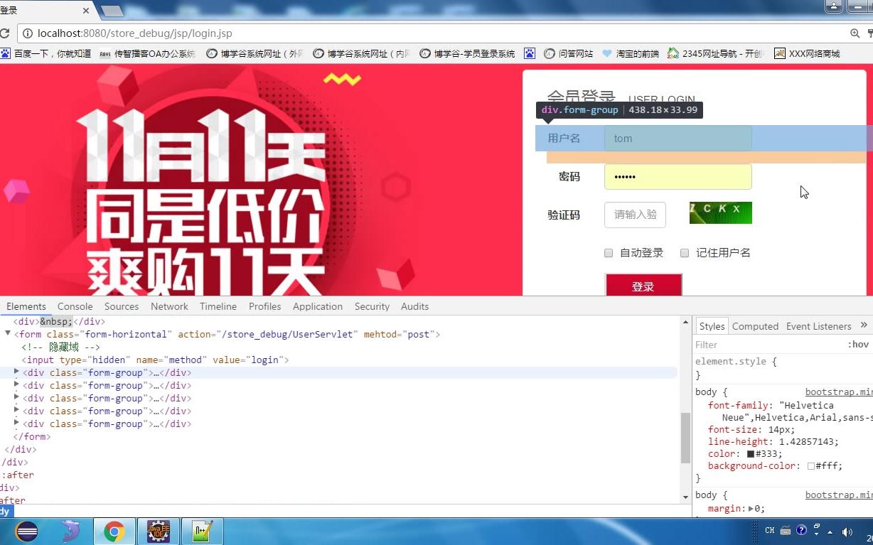
Task: Open the Network panel in DevTools
Action: coord(169,306)
